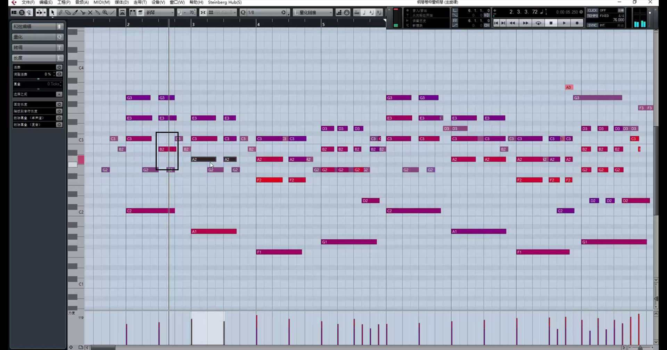Click the Stop transport button

coord(551,23)
